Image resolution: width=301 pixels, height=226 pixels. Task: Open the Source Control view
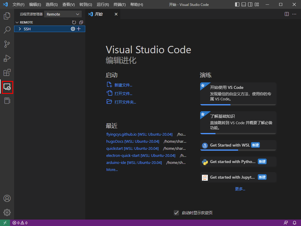(x=7, y=44)
